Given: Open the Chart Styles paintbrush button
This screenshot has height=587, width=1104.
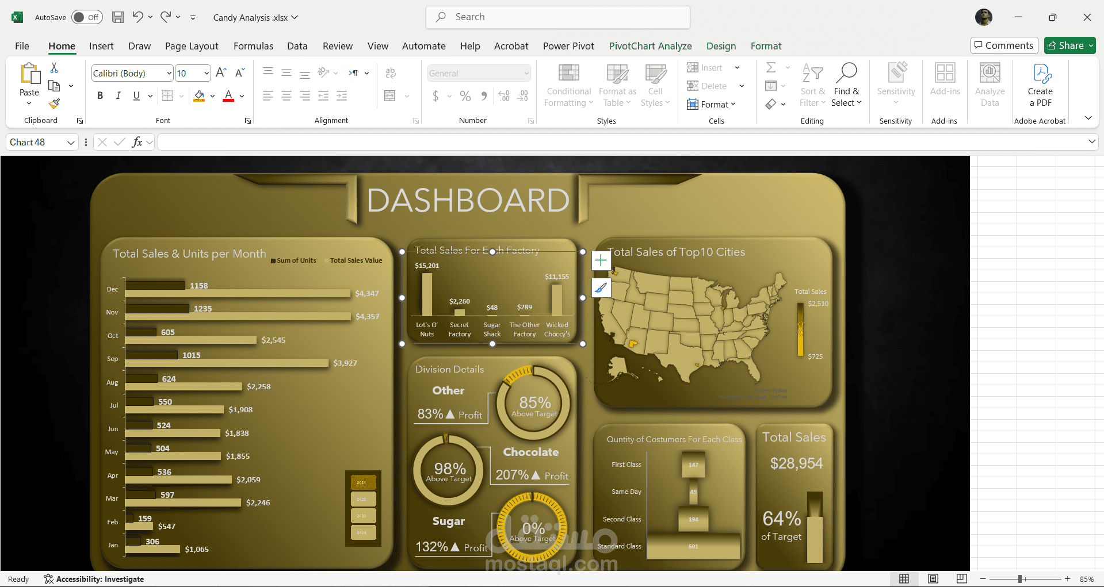Looking at the screenshot, I should click(x=601, y=287).
